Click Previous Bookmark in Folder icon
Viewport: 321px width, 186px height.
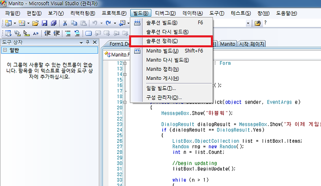click(x=116, y=33)
